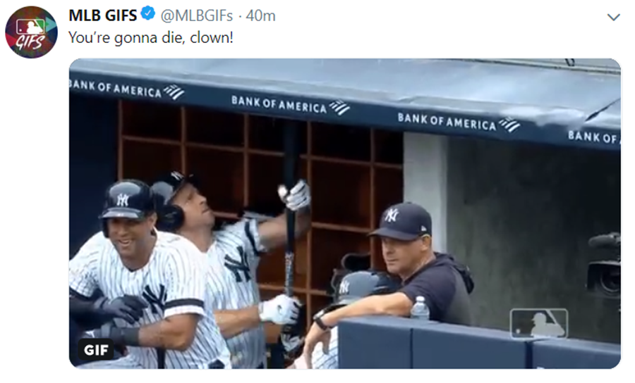Click the NY logo on the batting helmet
The width and height of the screenshot is (635, 383).
[122, 199]
